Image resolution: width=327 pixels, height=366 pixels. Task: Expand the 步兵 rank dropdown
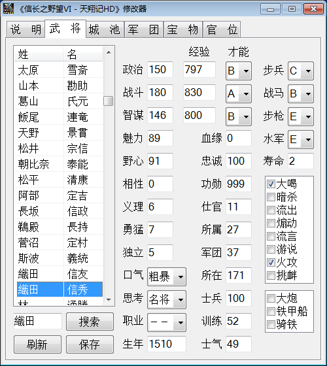click(301, 71)
